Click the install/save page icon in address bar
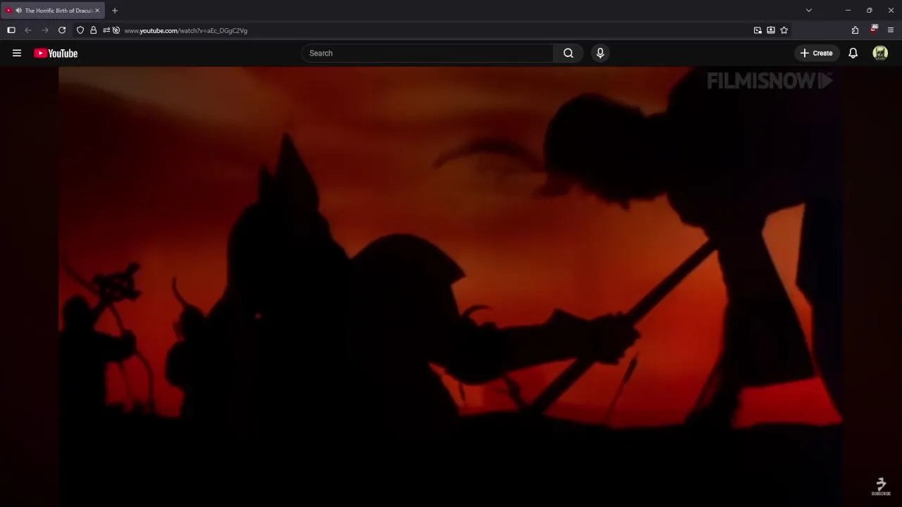Screen dimensions: 902x507 pyautogui.click(x=771, y=30)
